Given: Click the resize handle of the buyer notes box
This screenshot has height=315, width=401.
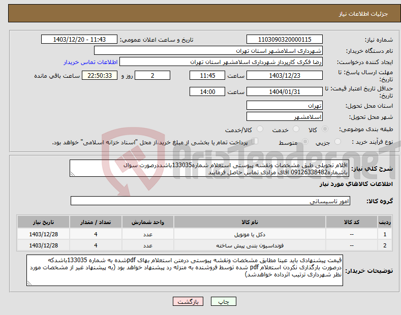Looking at the screenshot, I should click(x=29, y=283).
